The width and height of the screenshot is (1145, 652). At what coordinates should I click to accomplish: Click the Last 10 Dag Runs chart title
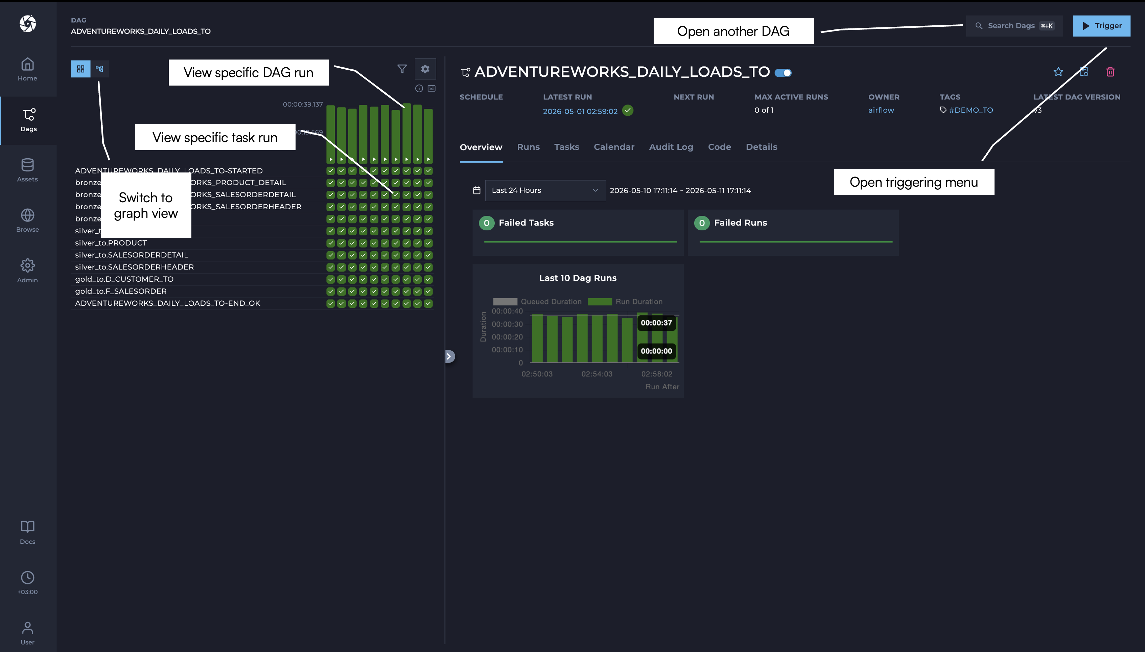(578, 278)
